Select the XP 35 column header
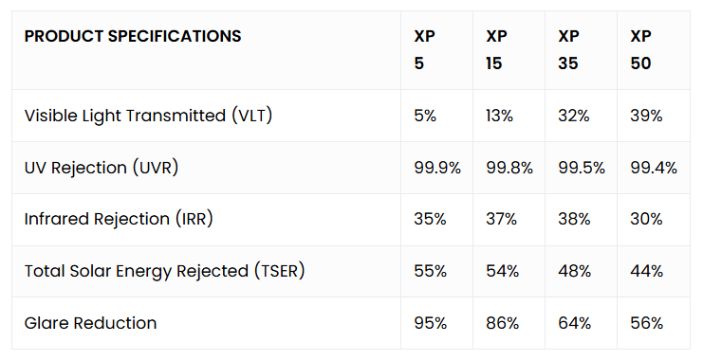Screen dimensions: 703x360 [568, 49]
